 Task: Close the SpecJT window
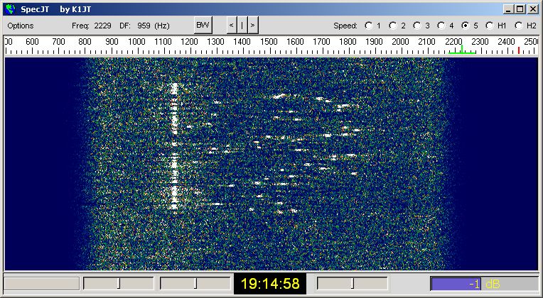(x=532, y=9)
